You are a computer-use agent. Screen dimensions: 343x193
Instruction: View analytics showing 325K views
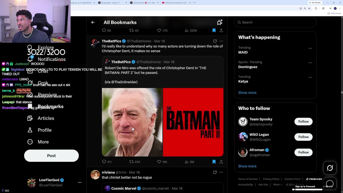pos(191,31)
